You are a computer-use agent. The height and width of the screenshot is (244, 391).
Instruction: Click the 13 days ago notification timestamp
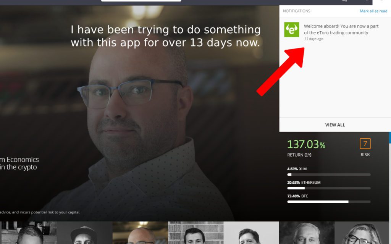313,39
